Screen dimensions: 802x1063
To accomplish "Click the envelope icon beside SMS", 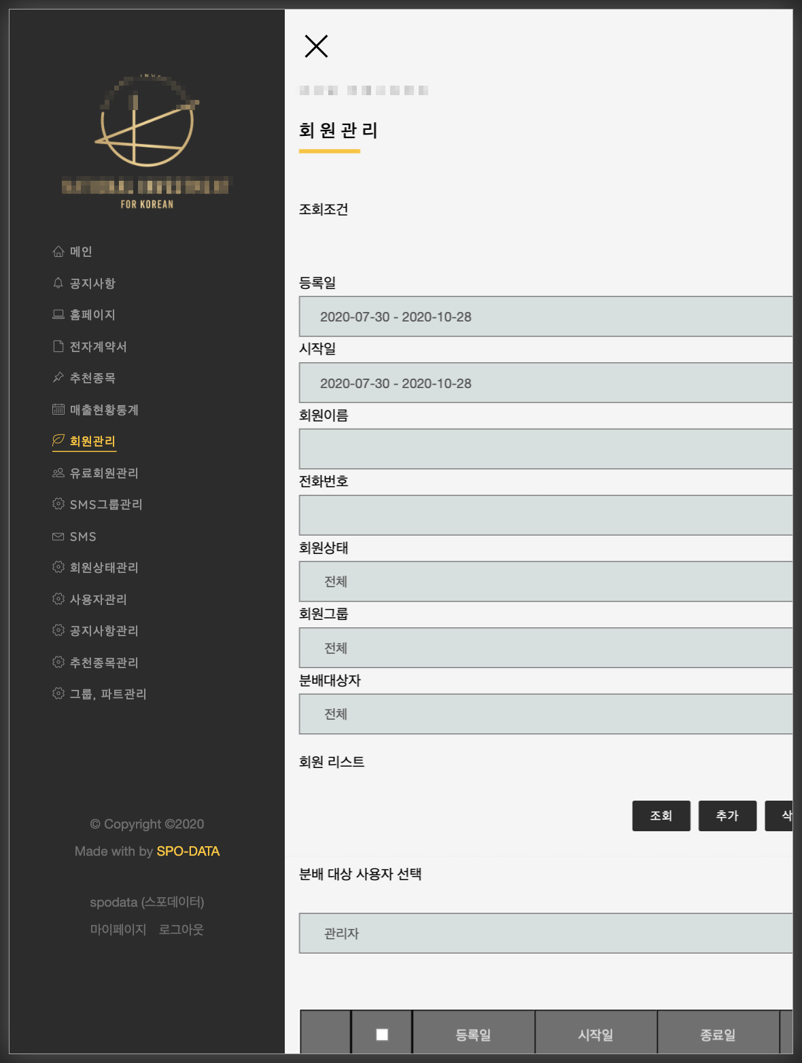I will [x=58, y=536].
